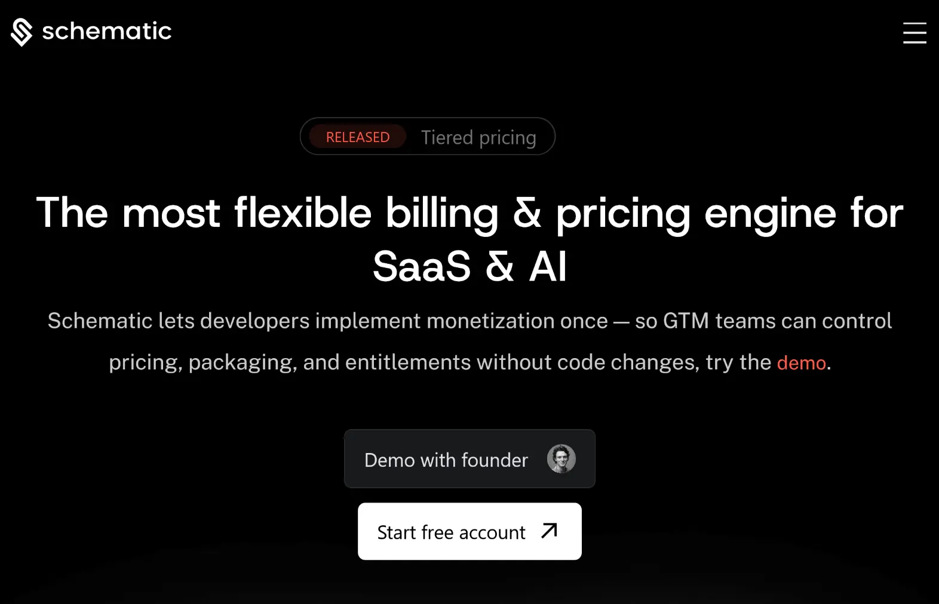The image size is (939, 604).
Task: Follow the red demo link
Action: pyautogui.click(x=801, y=363)
